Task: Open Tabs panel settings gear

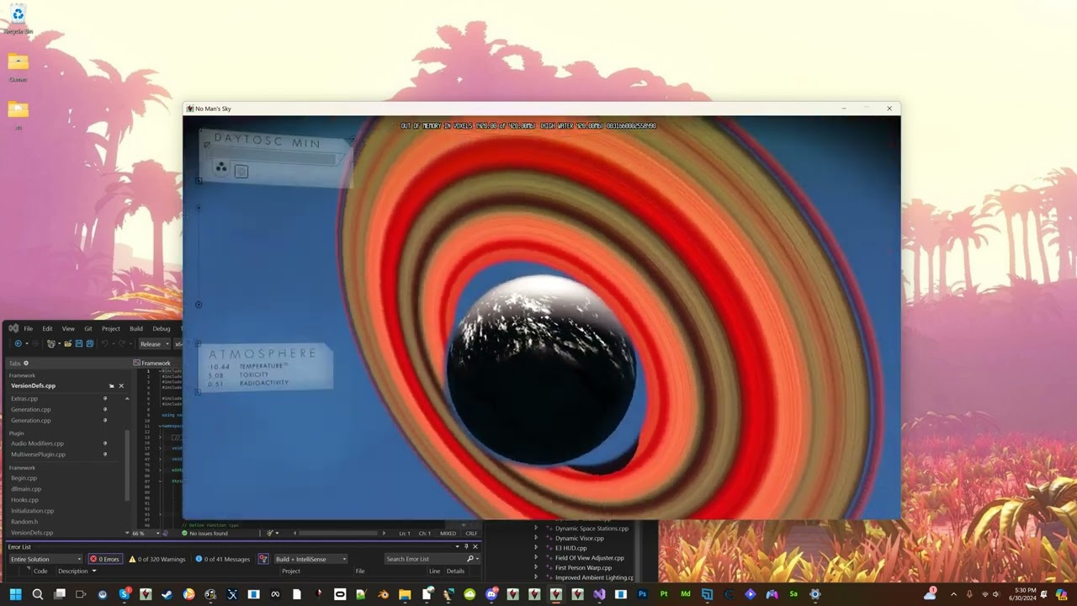Action: tap(25, 364)
